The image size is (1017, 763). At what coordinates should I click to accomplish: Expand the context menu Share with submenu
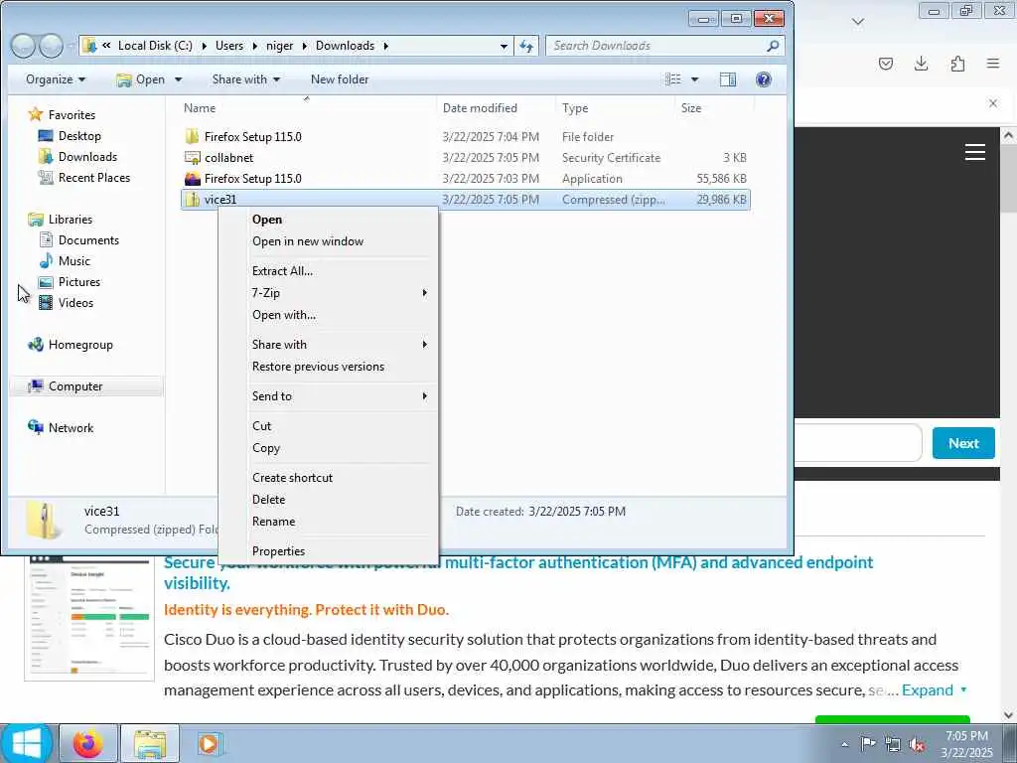pos(341,345)
